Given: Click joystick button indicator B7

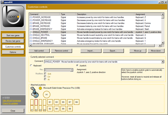Looking at the screenshot, I should (x=70, y=102).
